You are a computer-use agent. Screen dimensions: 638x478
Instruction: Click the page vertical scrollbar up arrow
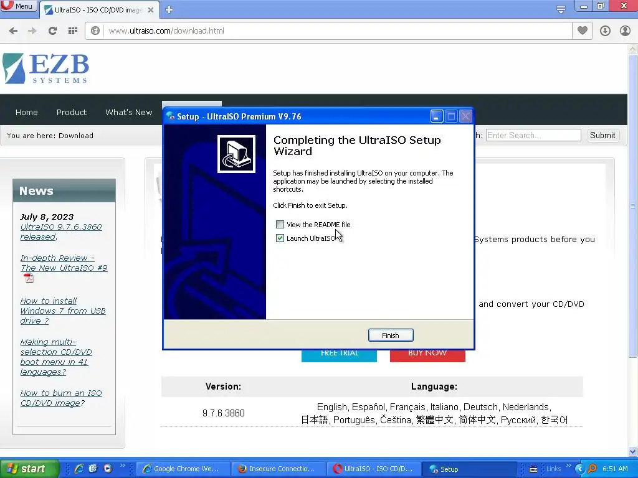pos(633,49)
